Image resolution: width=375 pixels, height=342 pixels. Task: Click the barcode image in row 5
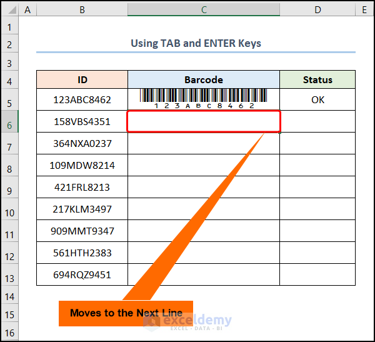(x=204, y=99)
